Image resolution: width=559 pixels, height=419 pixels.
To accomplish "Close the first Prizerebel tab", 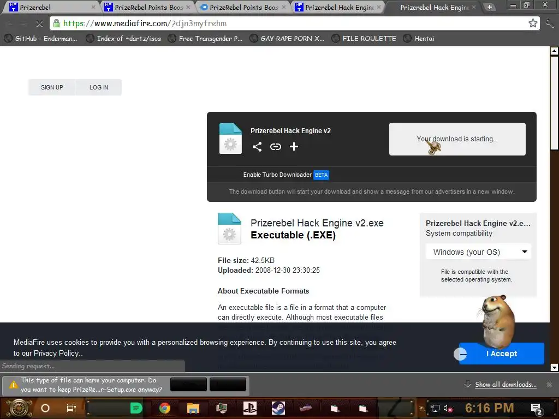I will click(x=93, y=7).
